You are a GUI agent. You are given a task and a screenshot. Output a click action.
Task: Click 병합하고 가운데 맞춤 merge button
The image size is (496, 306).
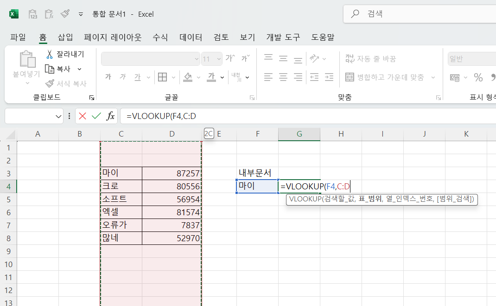384,77
